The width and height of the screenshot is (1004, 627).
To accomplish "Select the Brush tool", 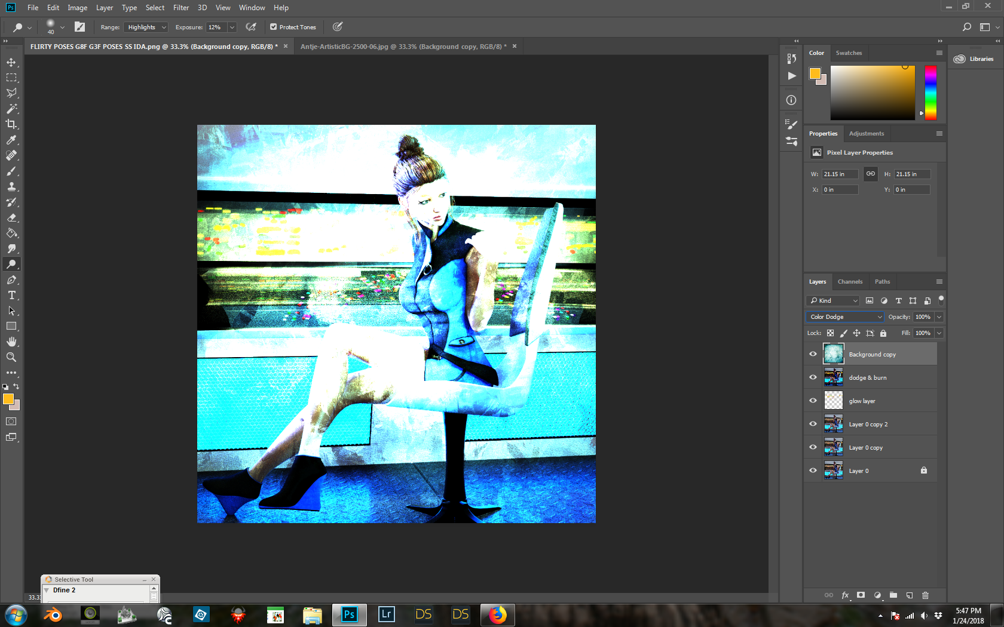I will click(x=11, y=171).
